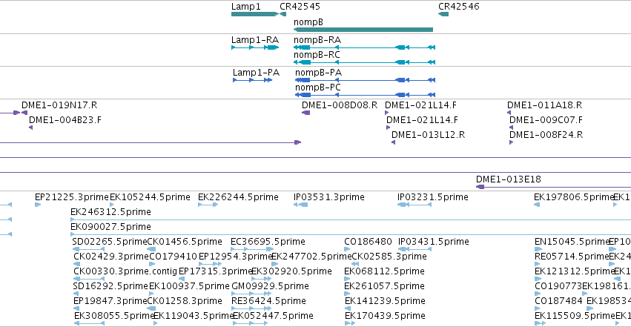
Task: Click the EP12954.3prime label
Action: pyautogui.click(x=236, y=257)
